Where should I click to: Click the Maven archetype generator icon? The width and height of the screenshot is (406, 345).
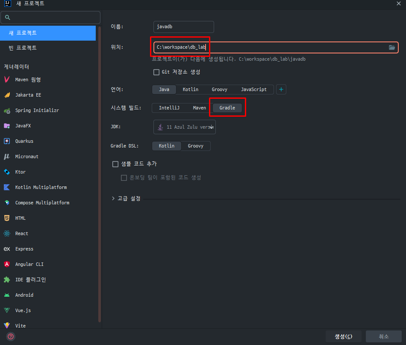pos(7,80)
